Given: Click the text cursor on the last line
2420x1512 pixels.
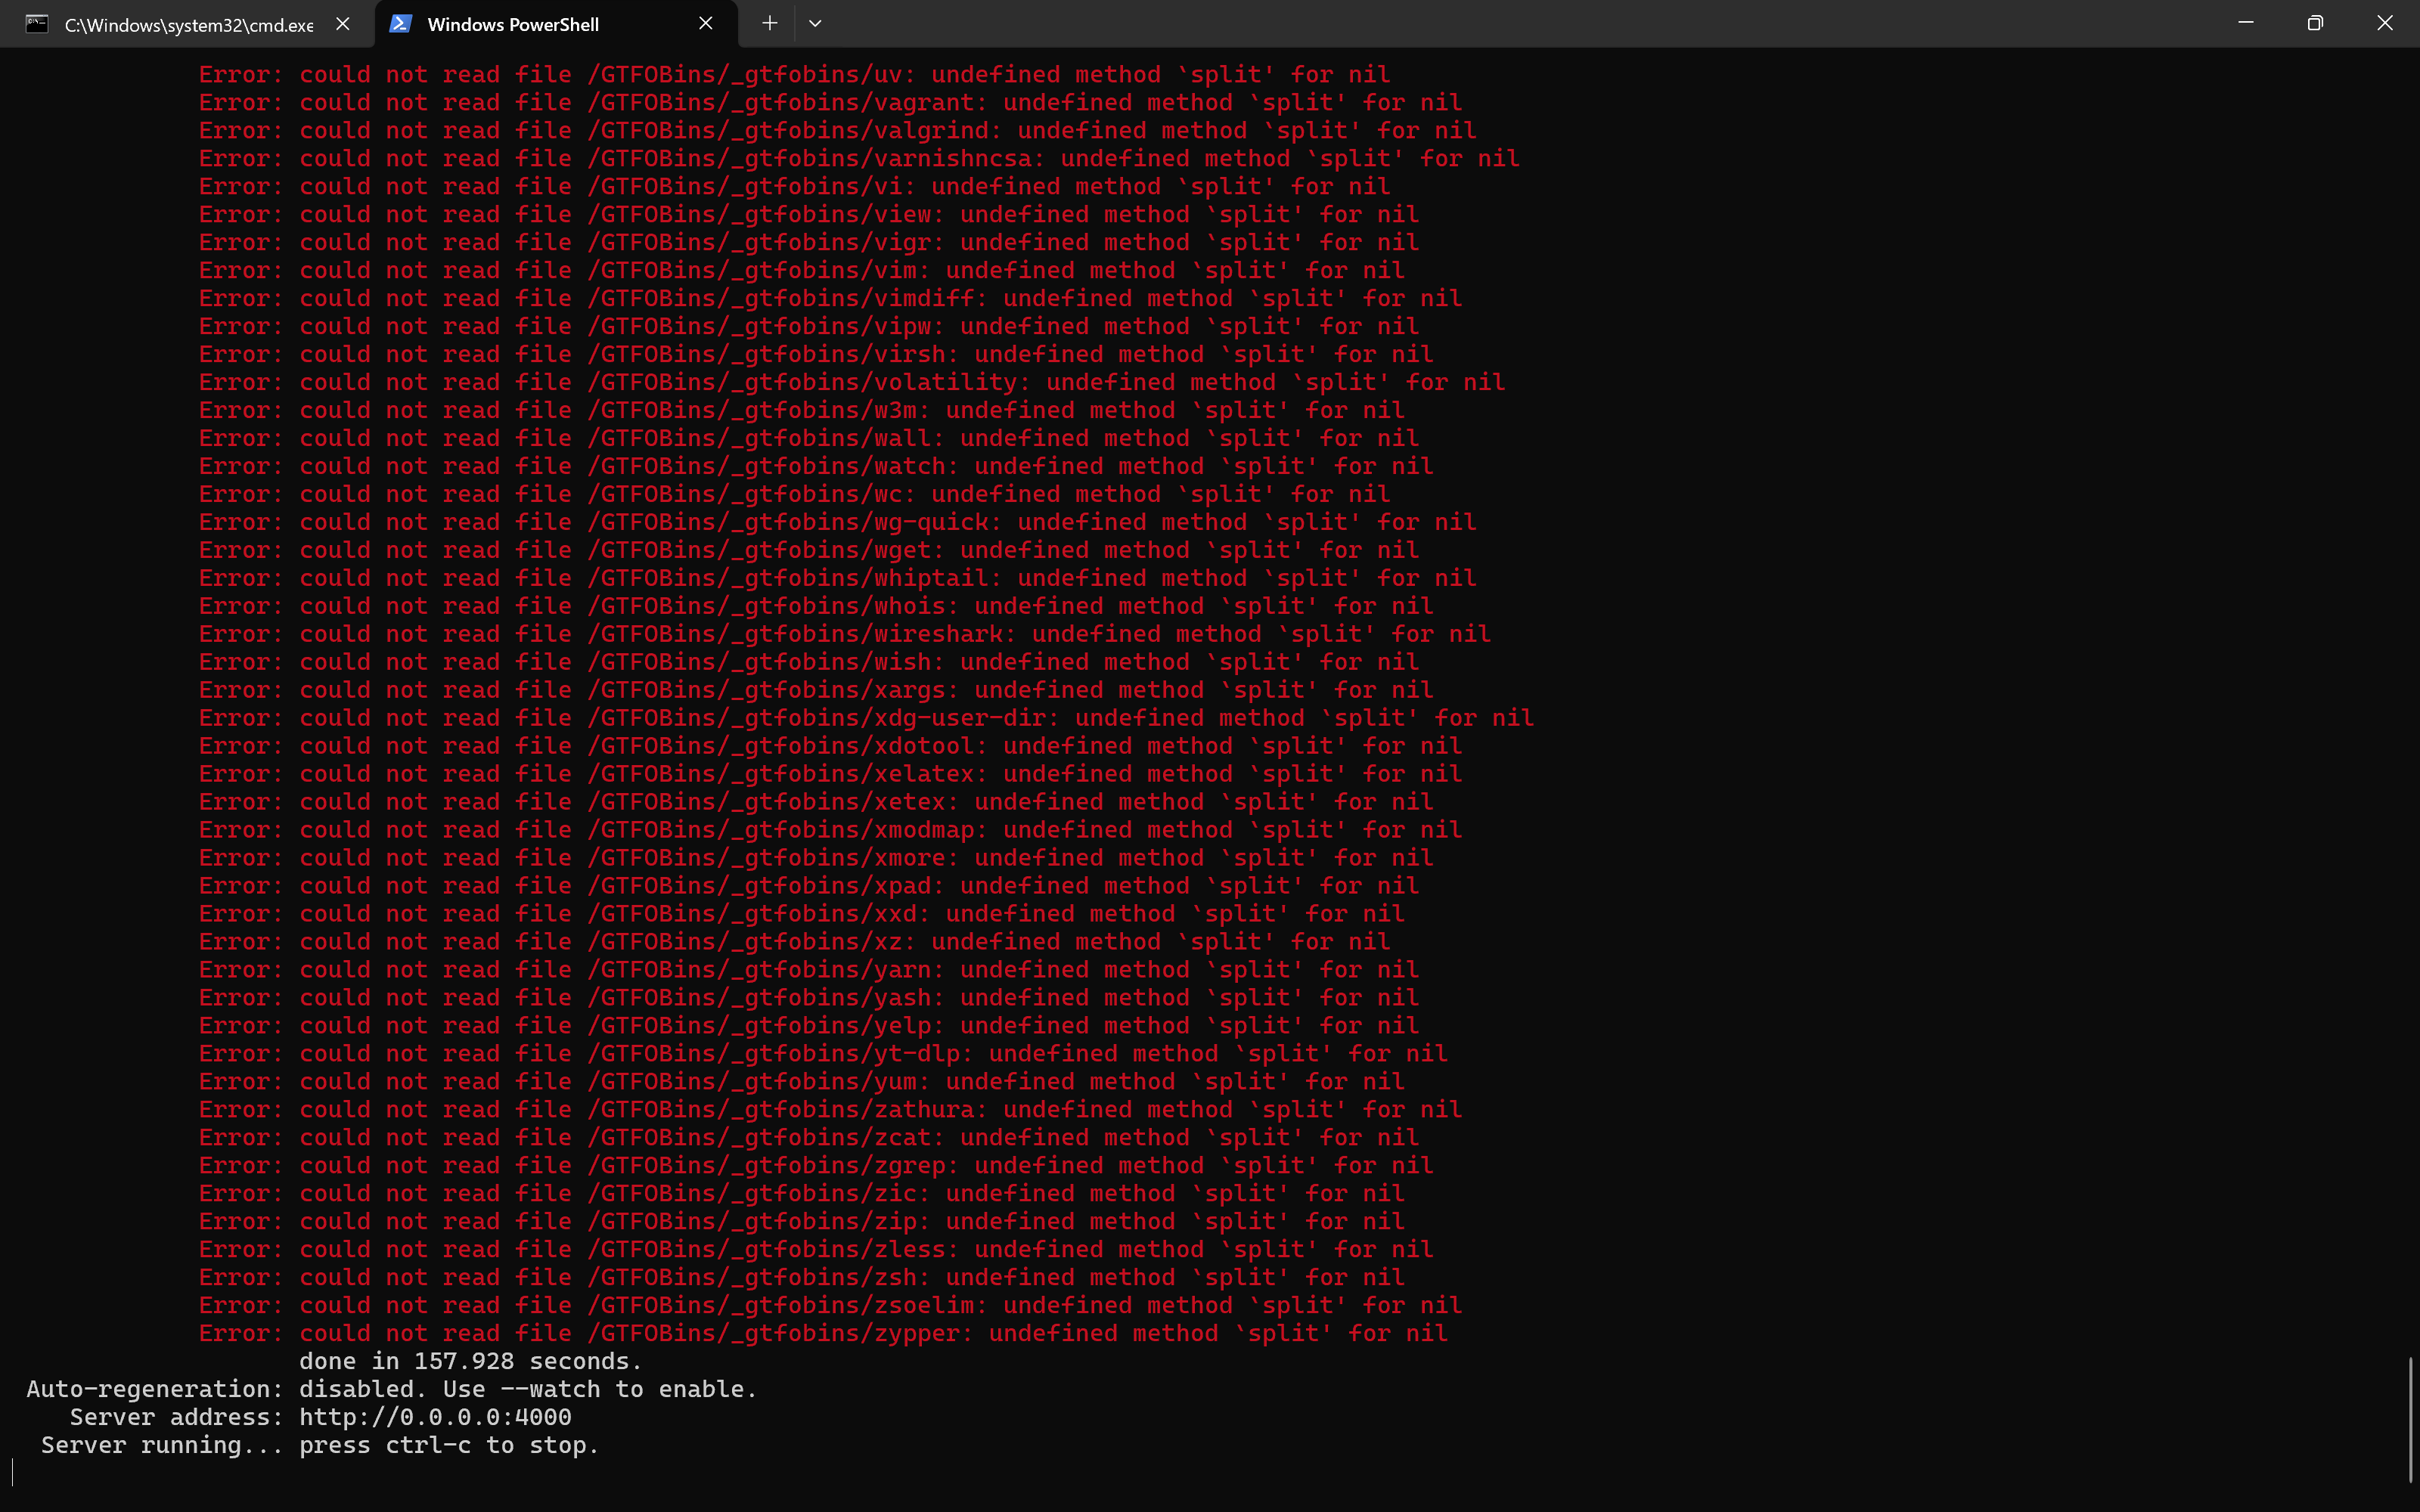Looking at the screenshot, I should click(13, 1472).
